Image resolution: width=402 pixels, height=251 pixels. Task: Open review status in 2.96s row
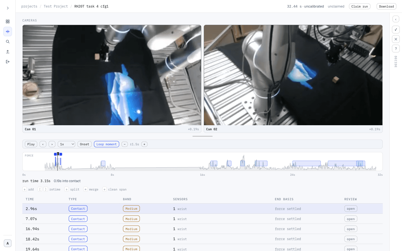point(351,209)
